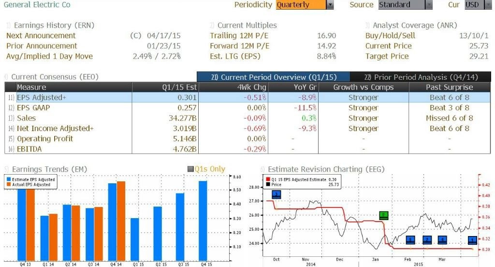Click the Missed 6 of 8 surprise cell
Image resolution: width=495 pixels, height=267 pixels.
(x=449, y=118)
